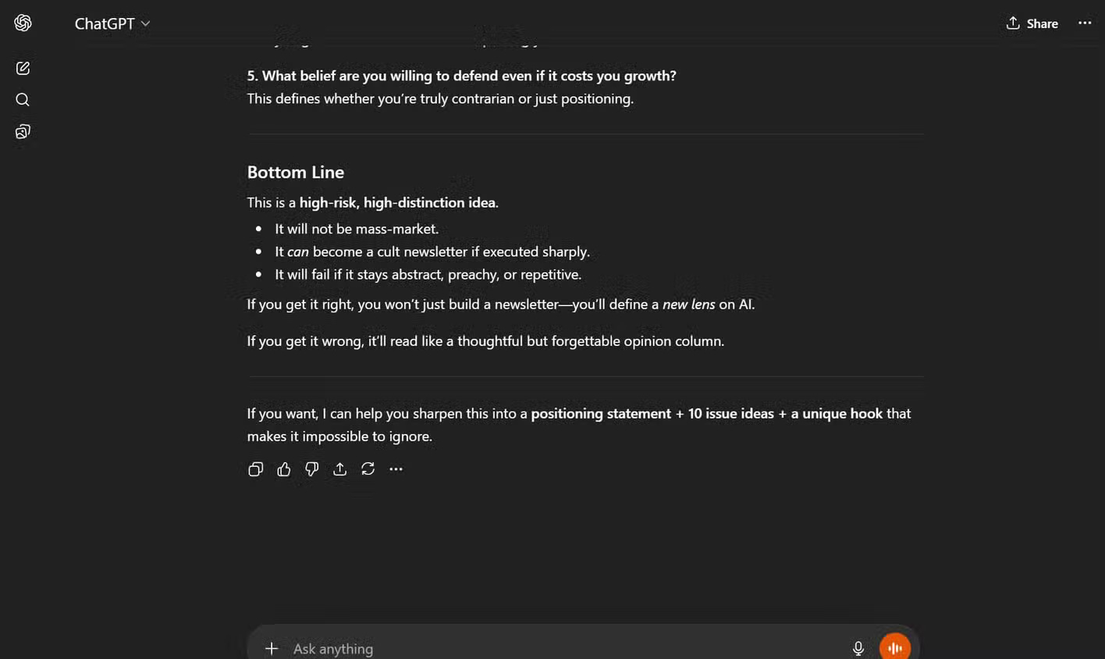
Task: Open the Library images icon in the sidebar
Action: 23,132
